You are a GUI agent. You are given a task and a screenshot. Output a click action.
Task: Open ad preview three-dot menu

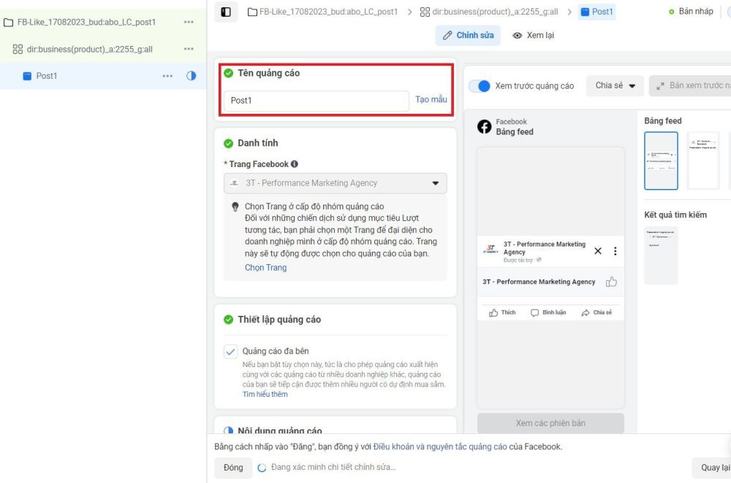click(x=615, y=251)
